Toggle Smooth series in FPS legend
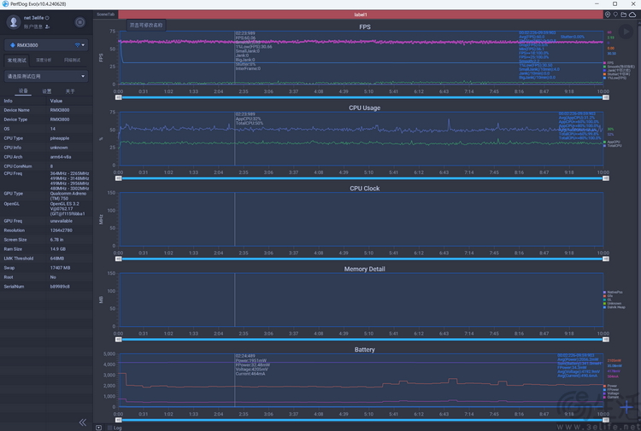641x431 pixels. point(619,67)
